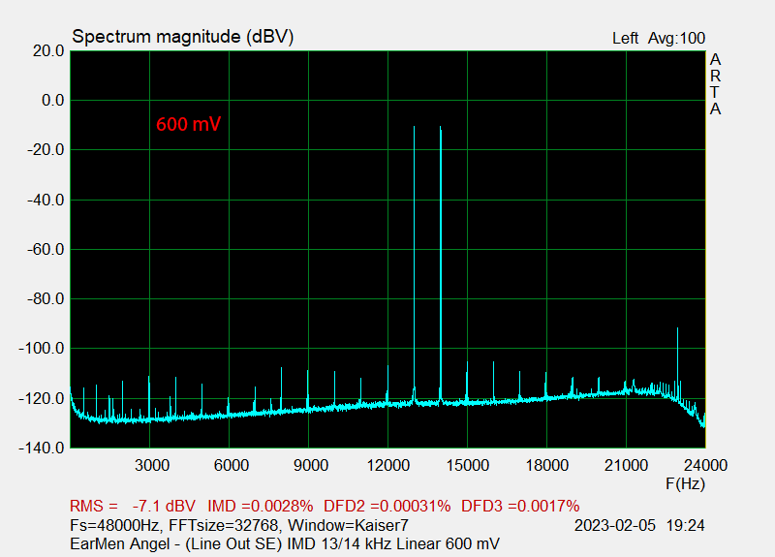Click the 0.0 y-axis label

[53, 101]
